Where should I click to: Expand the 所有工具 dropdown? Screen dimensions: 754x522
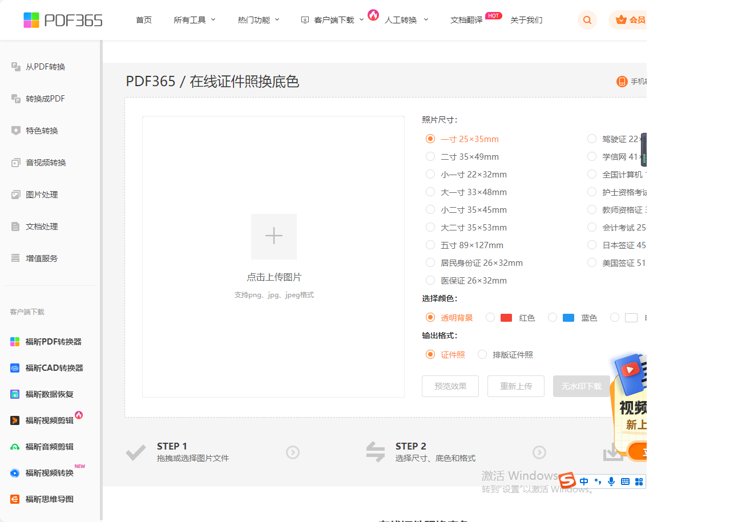tap(195, 20)
